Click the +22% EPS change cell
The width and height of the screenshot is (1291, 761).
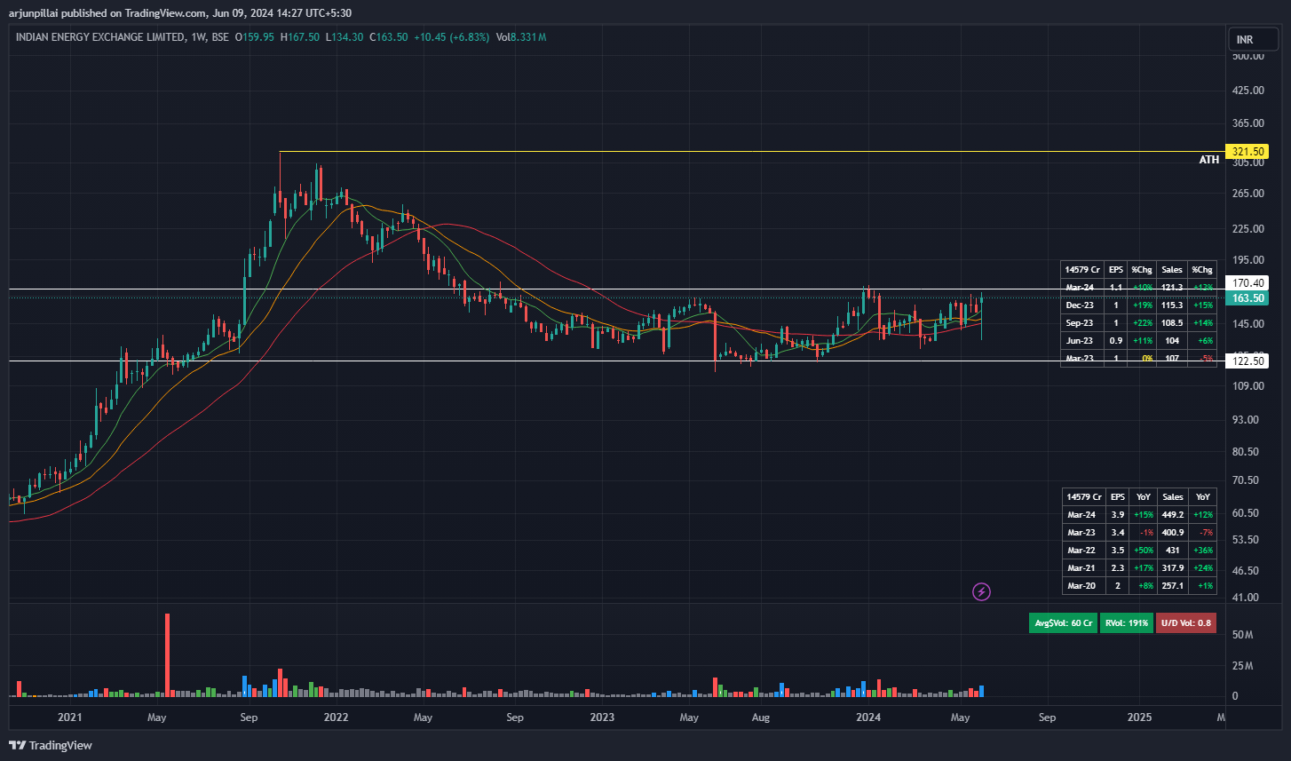pyautogui.click(x=1141, y=323)
